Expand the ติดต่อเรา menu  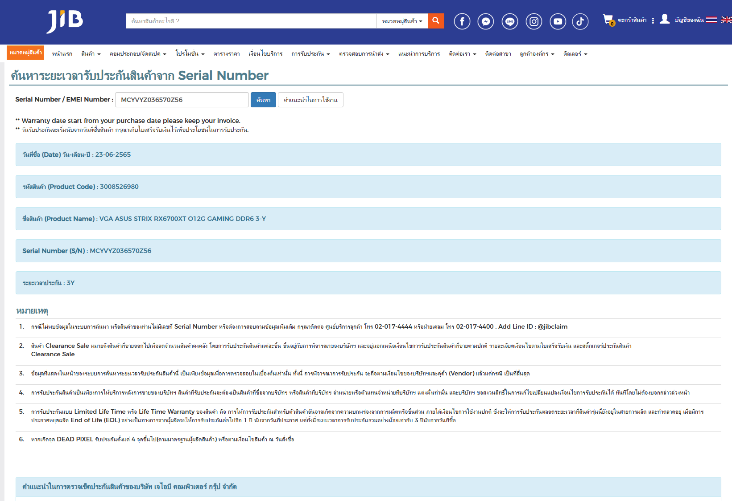[x=463, y=54]
